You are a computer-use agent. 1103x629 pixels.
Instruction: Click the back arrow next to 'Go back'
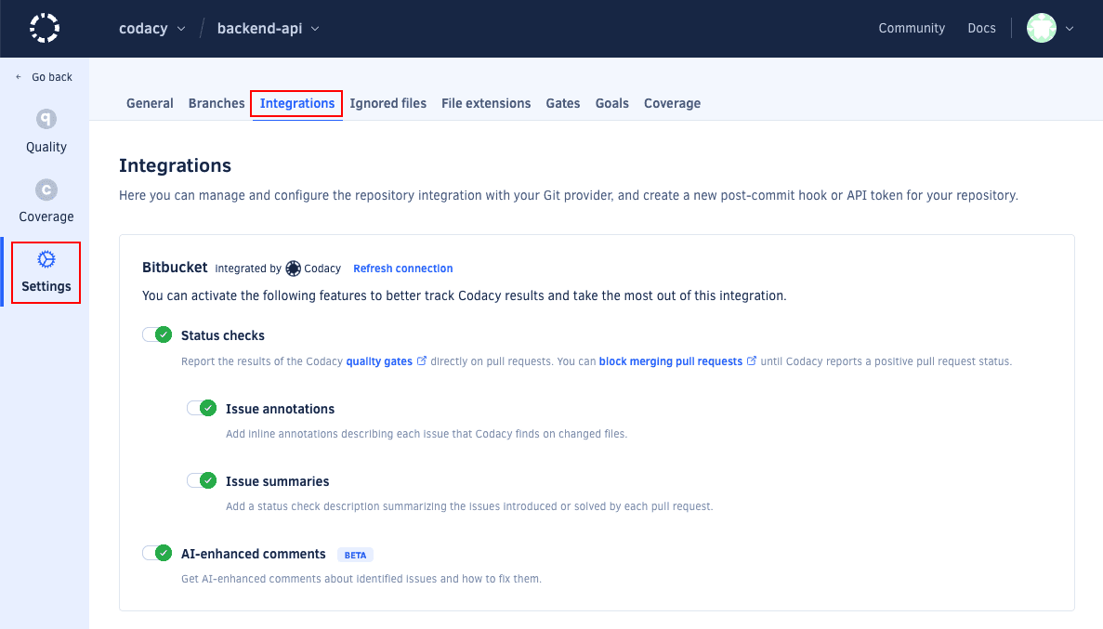[x=19, y=76]
